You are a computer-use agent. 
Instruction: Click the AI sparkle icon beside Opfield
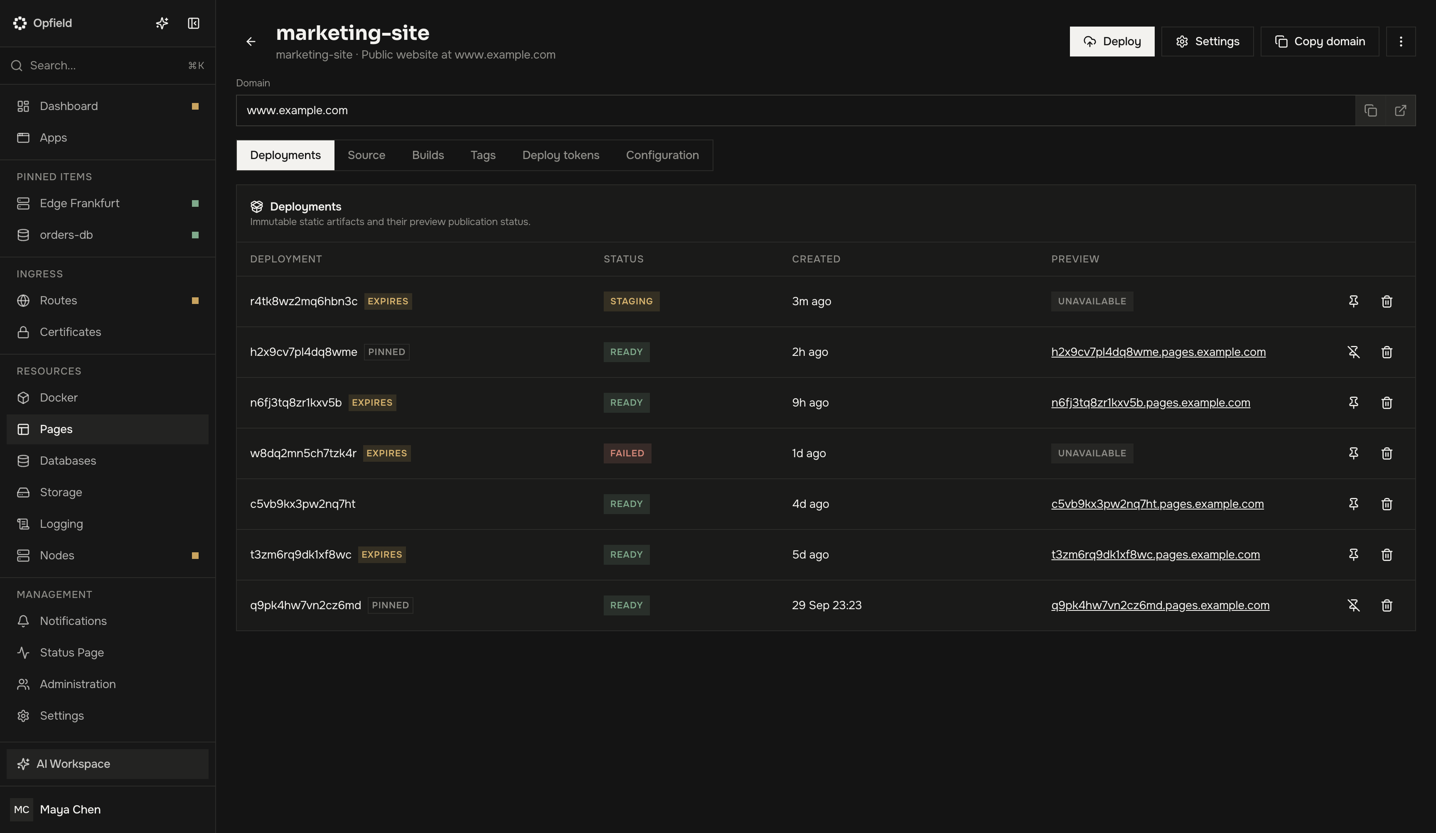click(162, 23)
